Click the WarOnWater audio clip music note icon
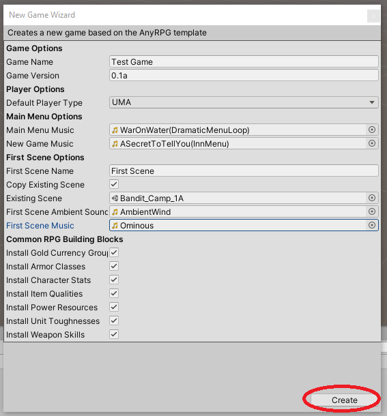387x416 pixels. point(115,130)
